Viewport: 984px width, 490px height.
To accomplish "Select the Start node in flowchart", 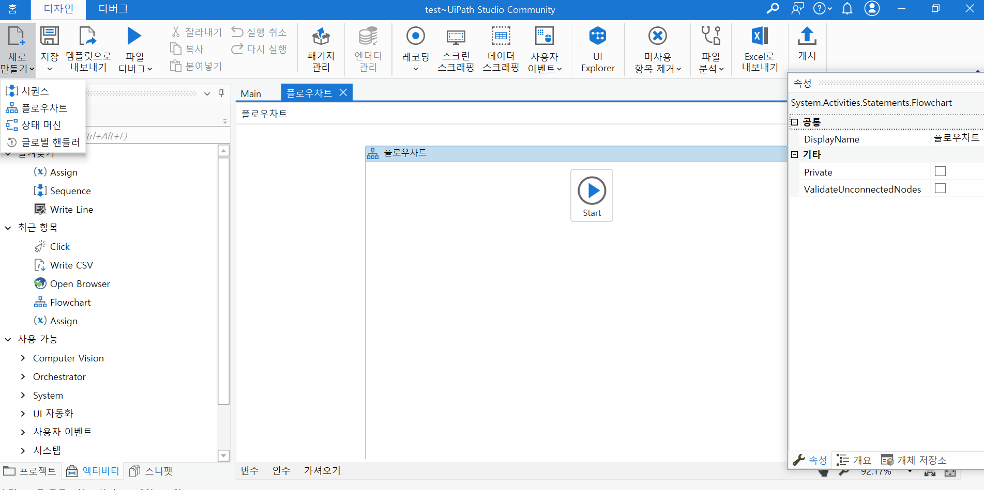I will click(x=592, y=196).
